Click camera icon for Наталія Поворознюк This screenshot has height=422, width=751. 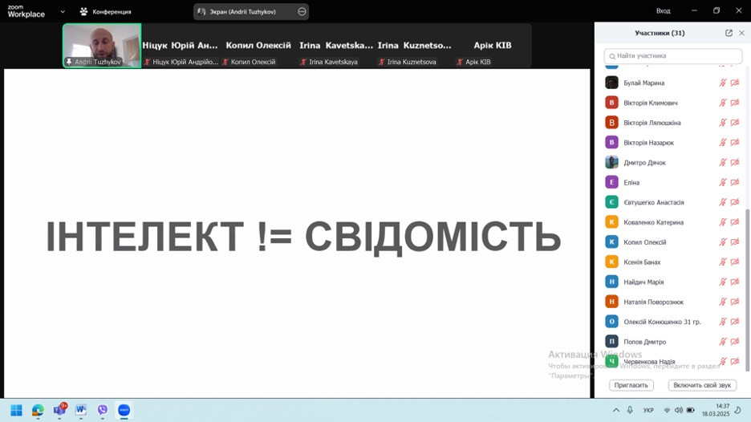pyautogui.click(x=735, y=302)
